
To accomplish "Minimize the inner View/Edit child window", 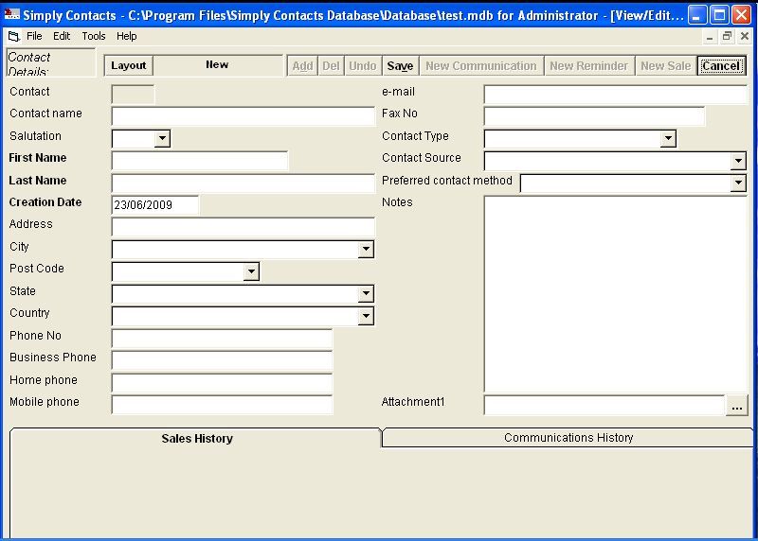I will [x=710, y=37].
